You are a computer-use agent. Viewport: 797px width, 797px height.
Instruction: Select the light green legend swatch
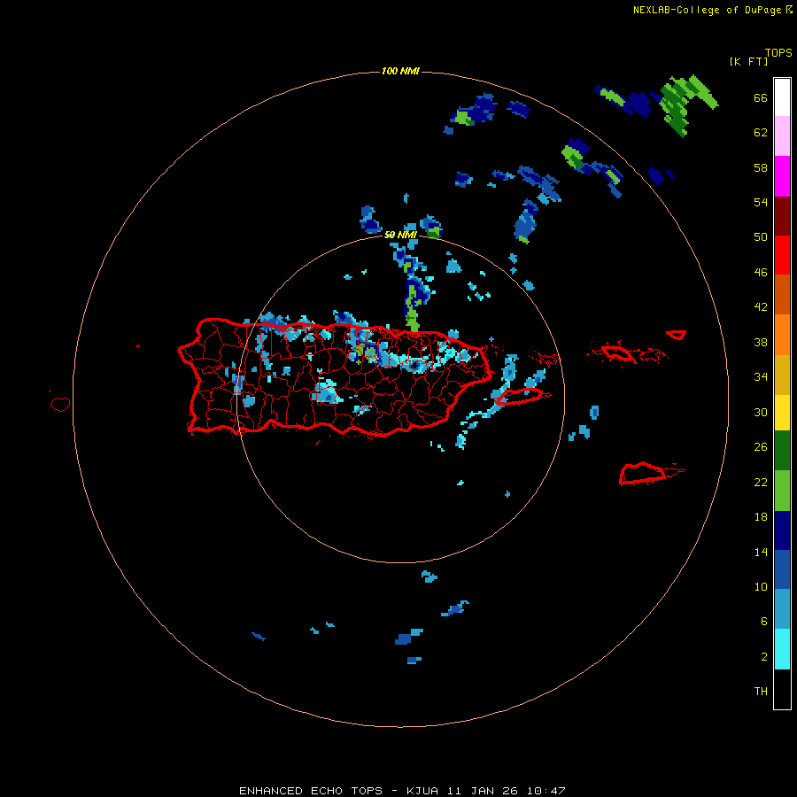click(x=782, y=491)
